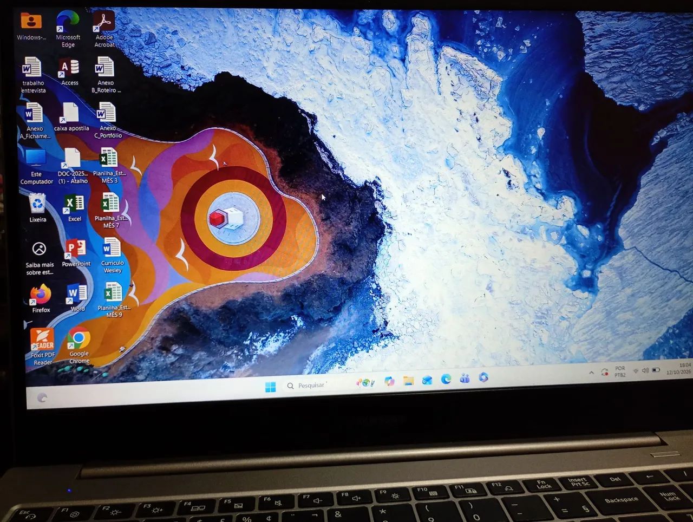Screen dimensions: 693x522
Task: Launch the PowerPoint shortcut
Action: coord(76,253)
